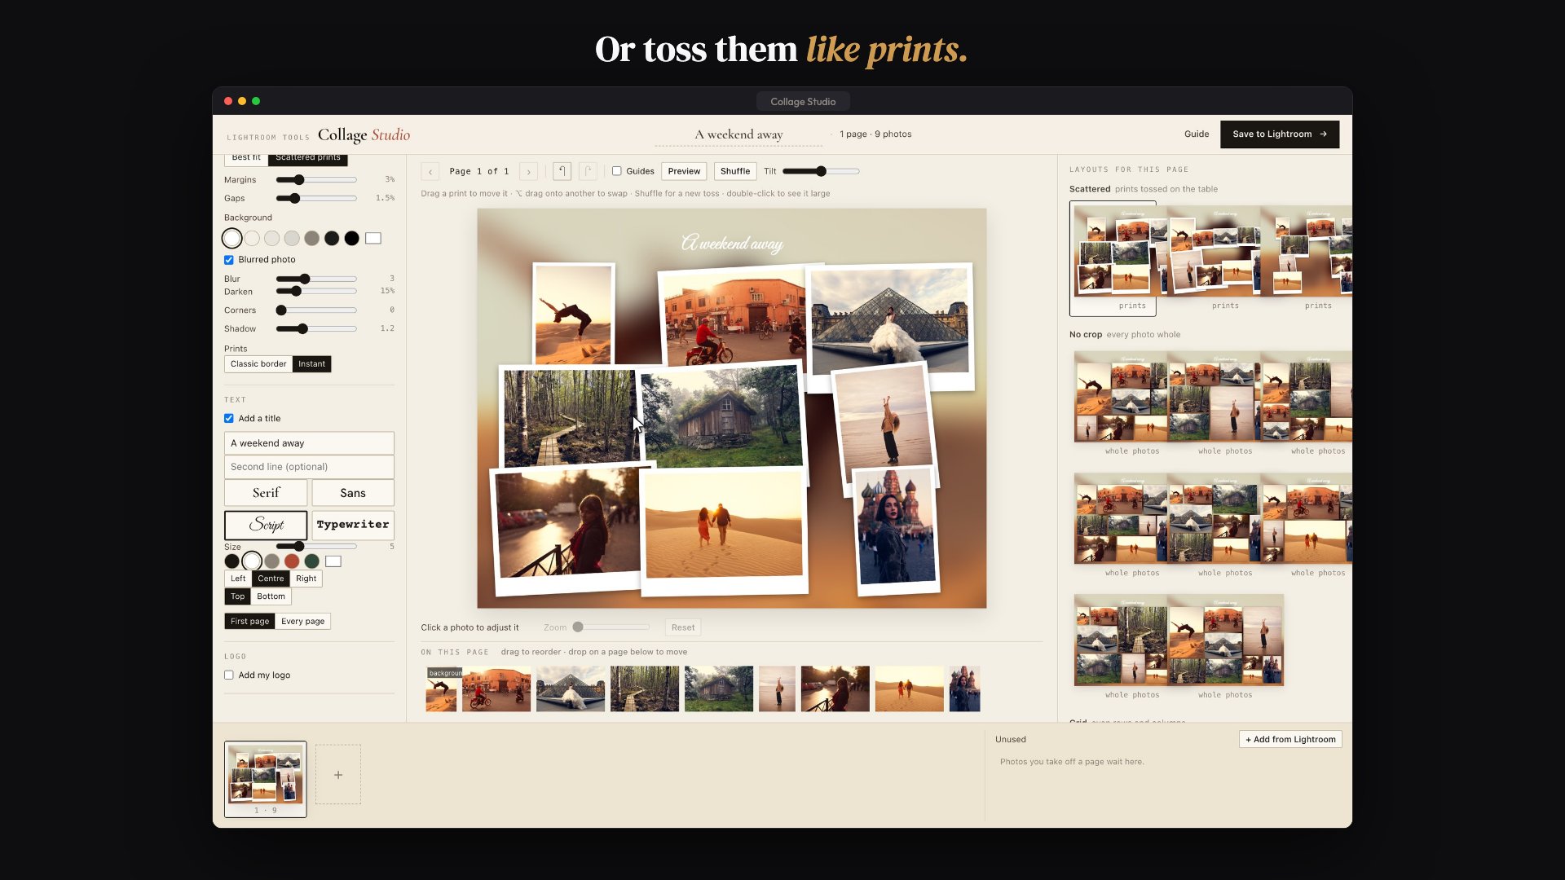Select the first Scattered prints layout thumbnail
Viewport: 1565px width, 880px height.
tap(1113, 258)
